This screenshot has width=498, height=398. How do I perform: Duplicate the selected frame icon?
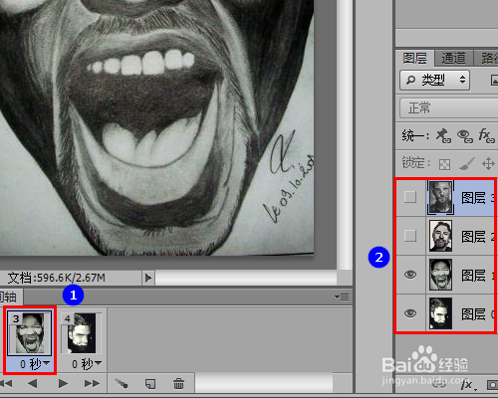[x=150, y=384]
